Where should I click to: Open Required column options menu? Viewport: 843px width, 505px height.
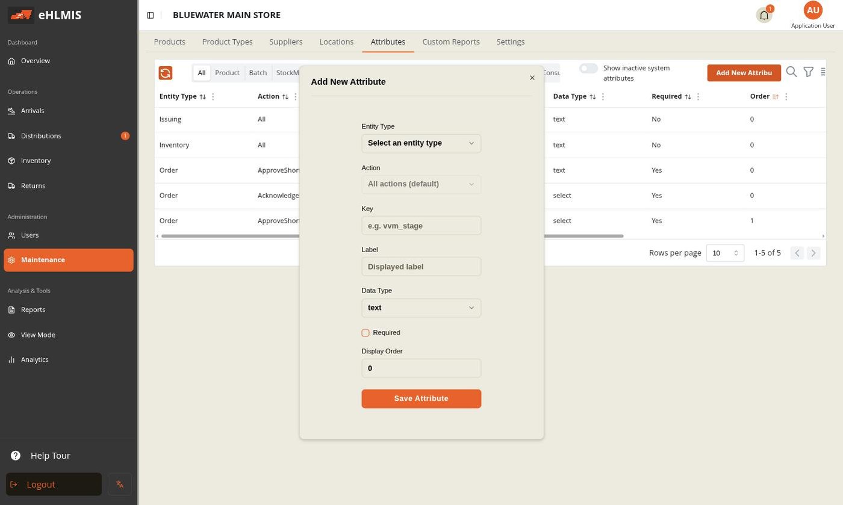point(698,97)
